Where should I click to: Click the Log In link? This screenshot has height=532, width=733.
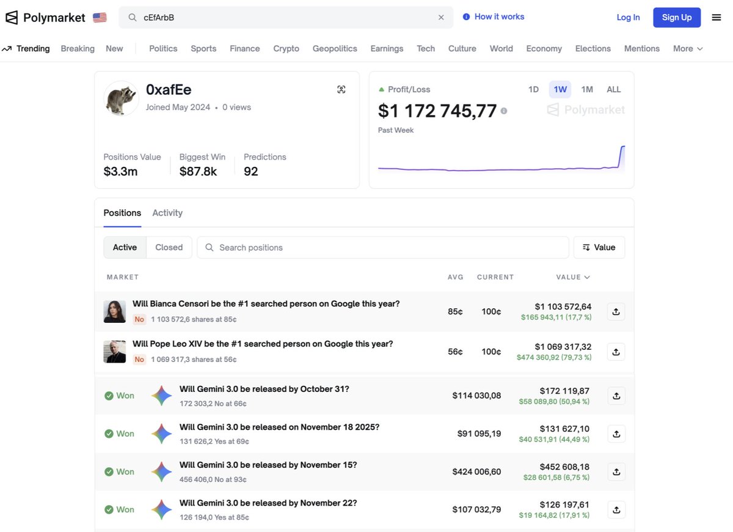coord(629,18)
